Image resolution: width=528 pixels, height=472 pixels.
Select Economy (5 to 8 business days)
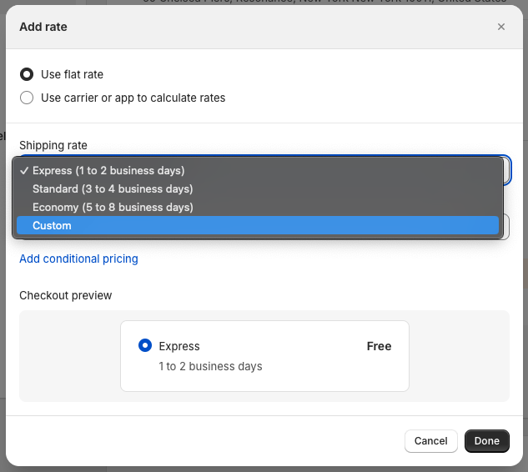tap(113, 207)
